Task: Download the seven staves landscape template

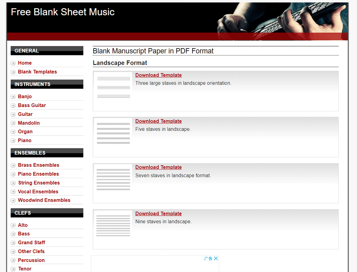Action: pos(159,167)
